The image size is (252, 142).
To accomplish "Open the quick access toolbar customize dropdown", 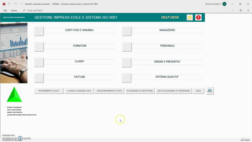I will click(22, 4).
